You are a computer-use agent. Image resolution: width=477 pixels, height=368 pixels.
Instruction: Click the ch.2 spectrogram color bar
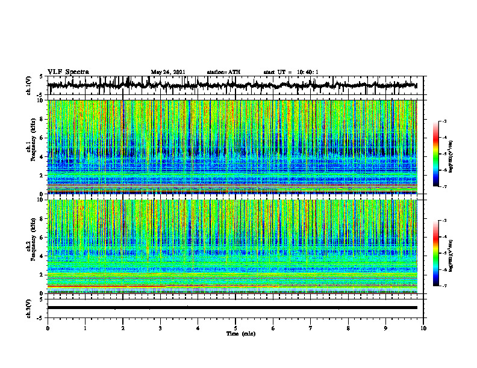coord(435,253)
